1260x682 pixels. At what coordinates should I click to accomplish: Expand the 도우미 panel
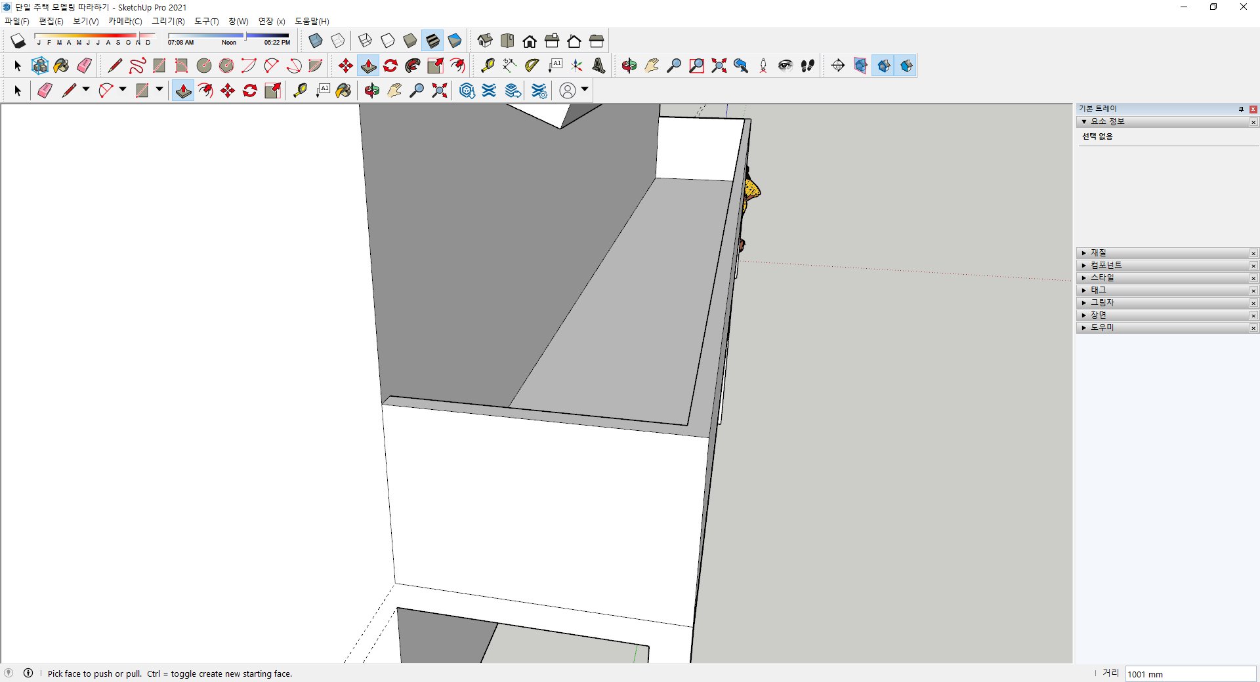tap(1084, 328)
